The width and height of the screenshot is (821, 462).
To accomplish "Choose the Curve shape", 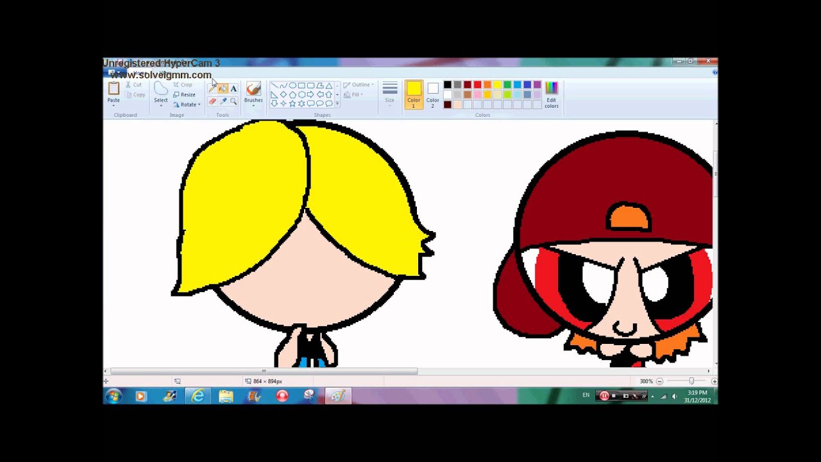I will pyautogui.click(x=283, y=85).
